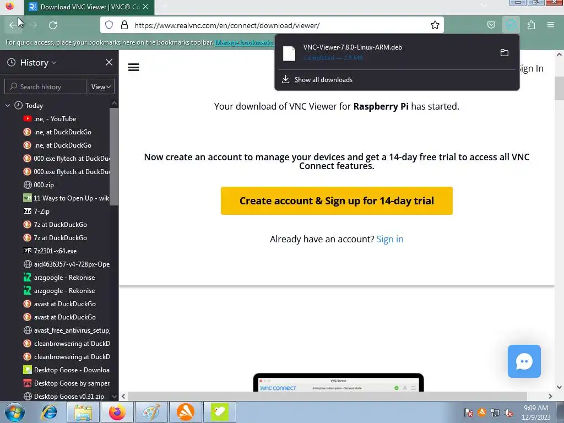Open Windows Start orb
Screen dimensions: 564x423
pyautogui.click(x=14, y=412)
